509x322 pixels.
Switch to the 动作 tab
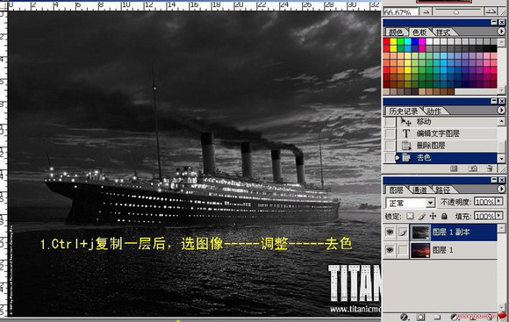[x=434, y=111]
